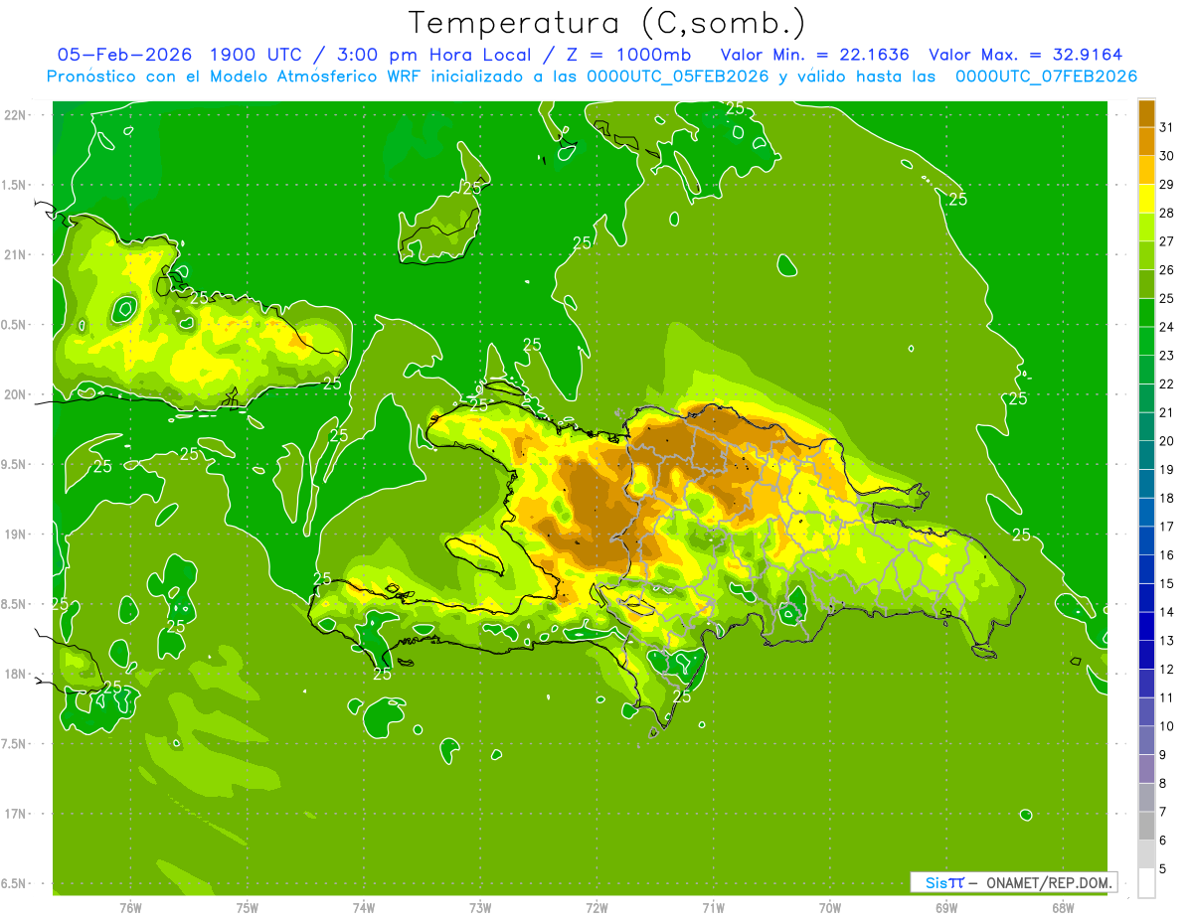This screenshot has width=1193, height=921.
Task: Click the '0.5N' latitude axis label
Action: [x=16, y=325]
